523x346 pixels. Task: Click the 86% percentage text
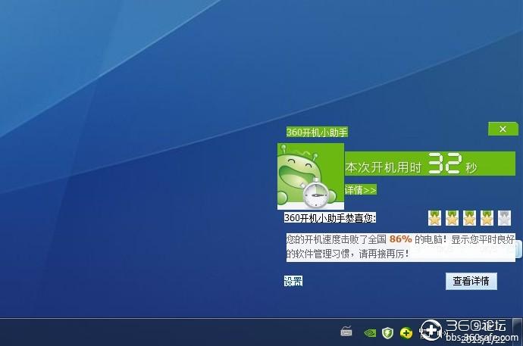[x=401, y=239]
